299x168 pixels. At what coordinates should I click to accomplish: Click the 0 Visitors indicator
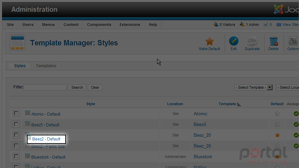click(x=224, y=25)
